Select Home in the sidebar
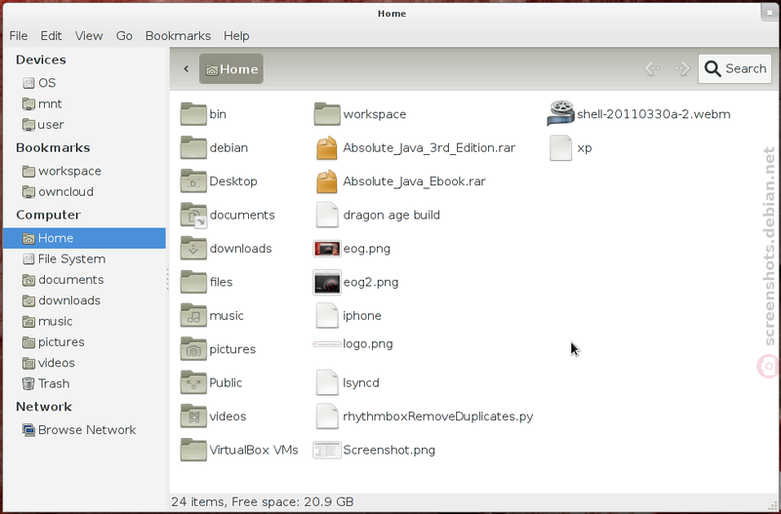 (x=84, y=238)
